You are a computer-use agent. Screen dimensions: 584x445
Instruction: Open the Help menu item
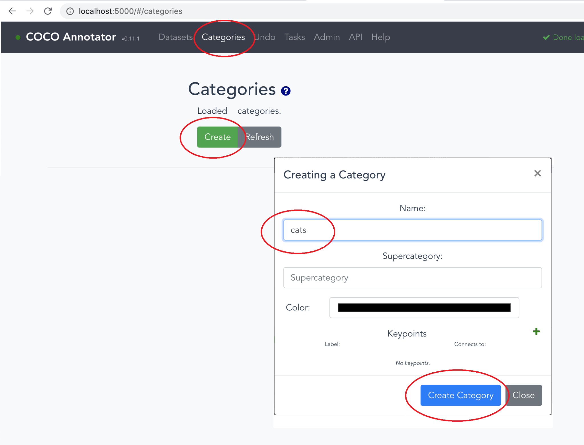pyautogui.click(x=380, y=37)
